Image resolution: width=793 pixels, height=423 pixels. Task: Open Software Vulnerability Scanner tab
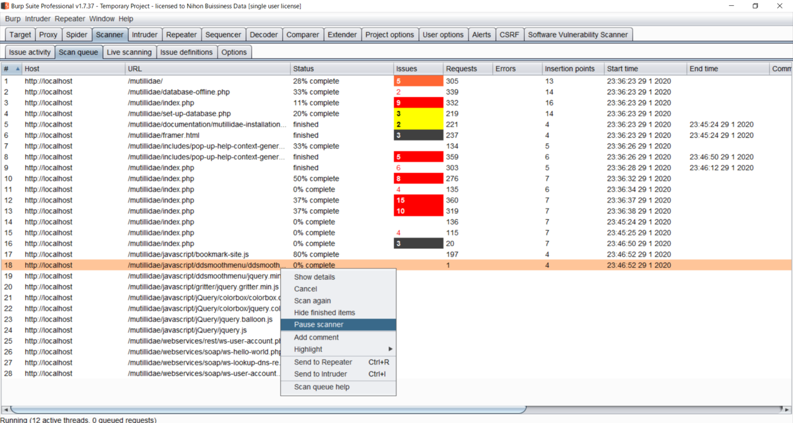(578, 34)
